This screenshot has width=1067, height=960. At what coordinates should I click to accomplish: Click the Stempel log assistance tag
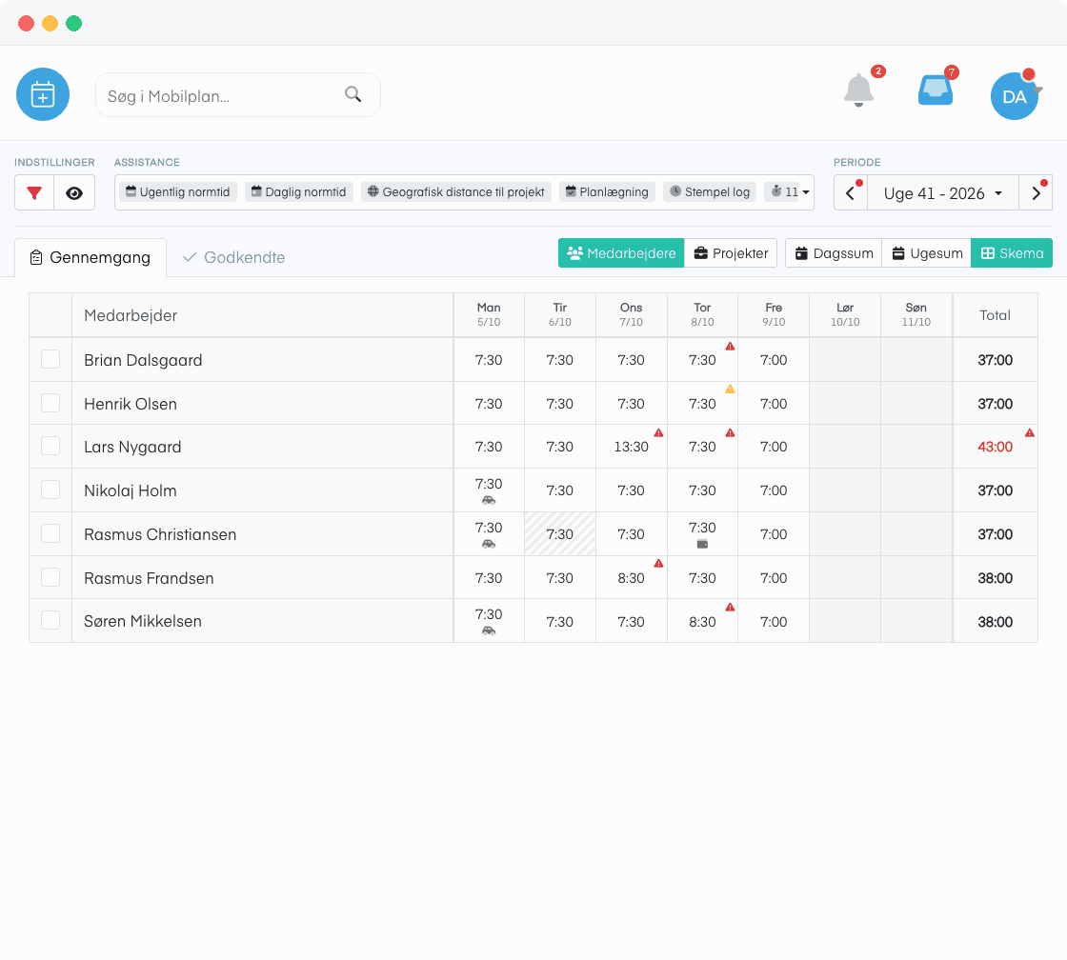(x=710, y=191)
